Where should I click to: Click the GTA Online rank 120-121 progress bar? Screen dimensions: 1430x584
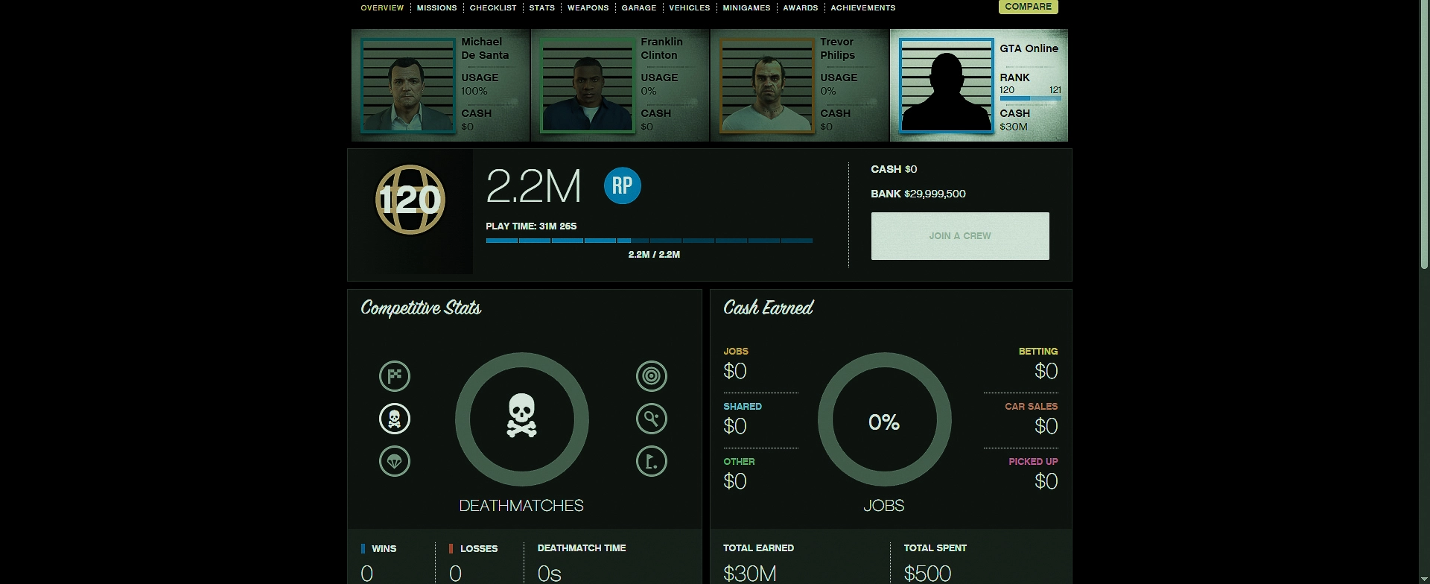pos(1030,98)
